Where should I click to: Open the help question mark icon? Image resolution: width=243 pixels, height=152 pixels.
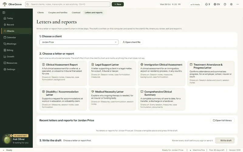(225, 4)
